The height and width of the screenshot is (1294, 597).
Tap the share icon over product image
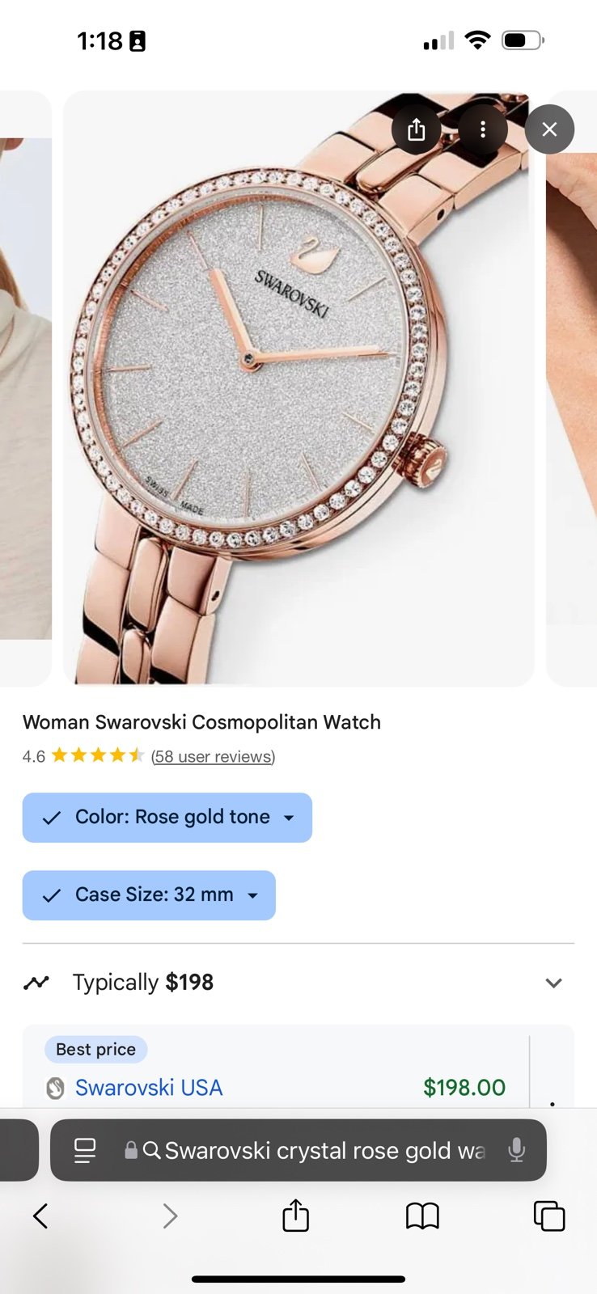point(417,129)
